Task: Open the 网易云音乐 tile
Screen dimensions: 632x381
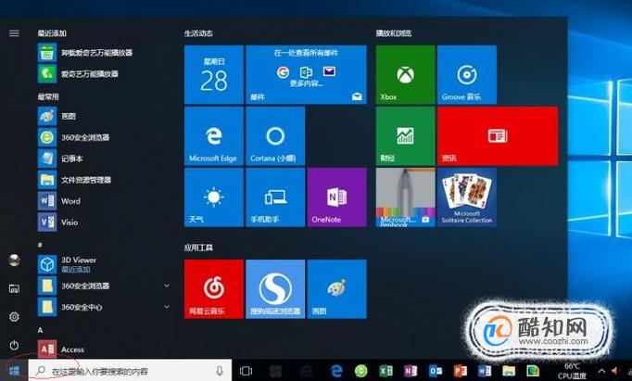Action: [214, 289]
